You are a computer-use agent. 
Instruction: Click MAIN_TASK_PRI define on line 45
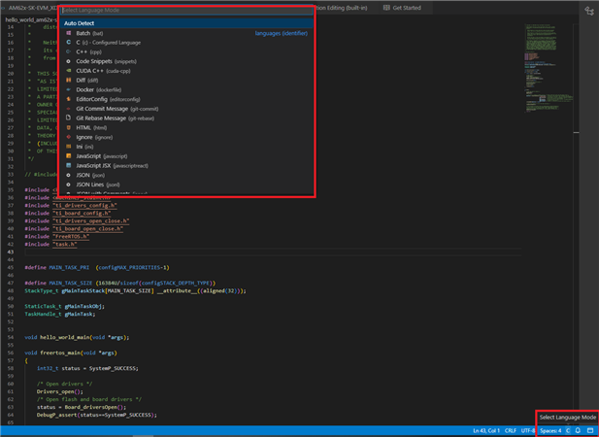click(x=69, y=267)
